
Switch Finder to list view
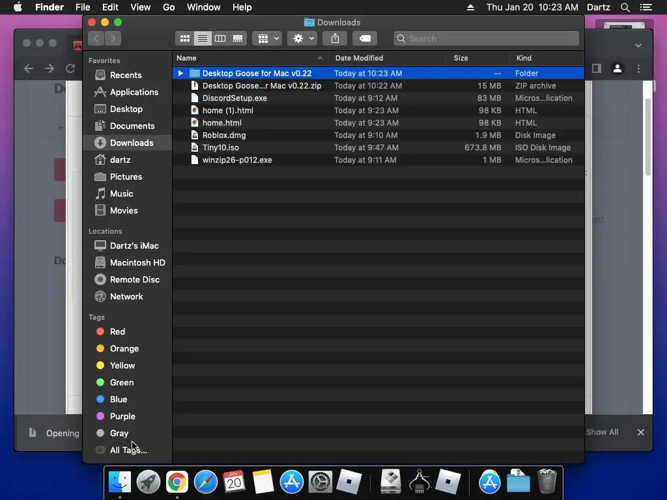pyautogui.click(x=203, y=38)
